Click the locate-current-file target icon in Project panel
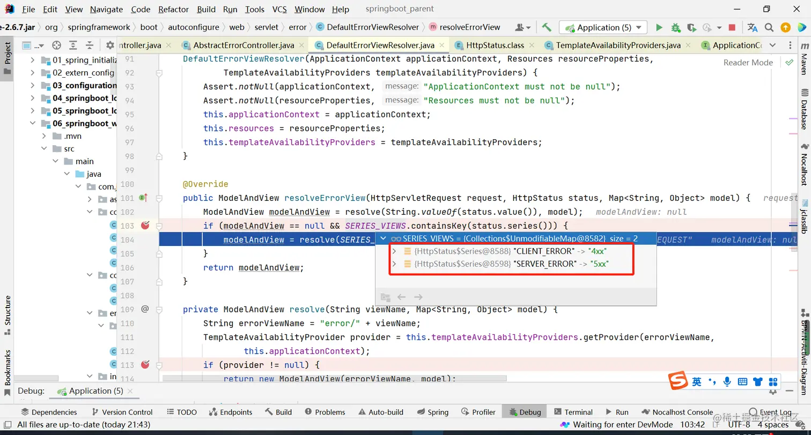The width and height of the screenshot is (811, 435). pyautogui.click(x=56, y=46)
